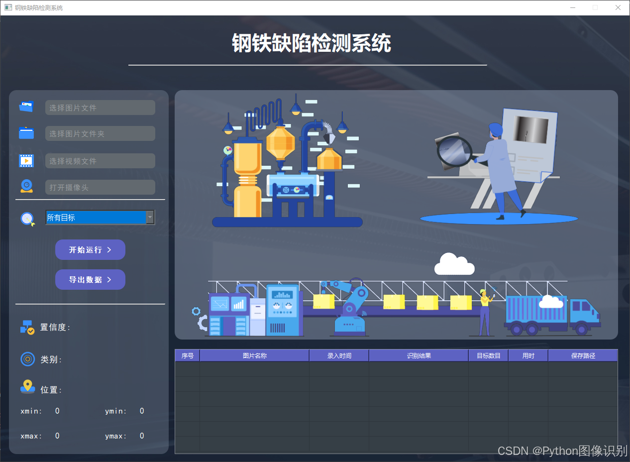Click the 类别 concentric circles icon

pos(27,359)
